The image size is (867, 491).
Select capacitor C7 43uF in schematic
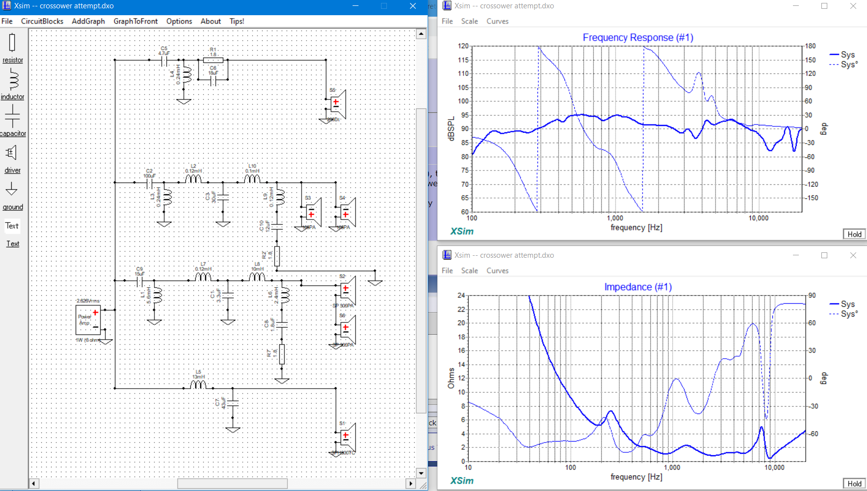[x=232, y=403]
